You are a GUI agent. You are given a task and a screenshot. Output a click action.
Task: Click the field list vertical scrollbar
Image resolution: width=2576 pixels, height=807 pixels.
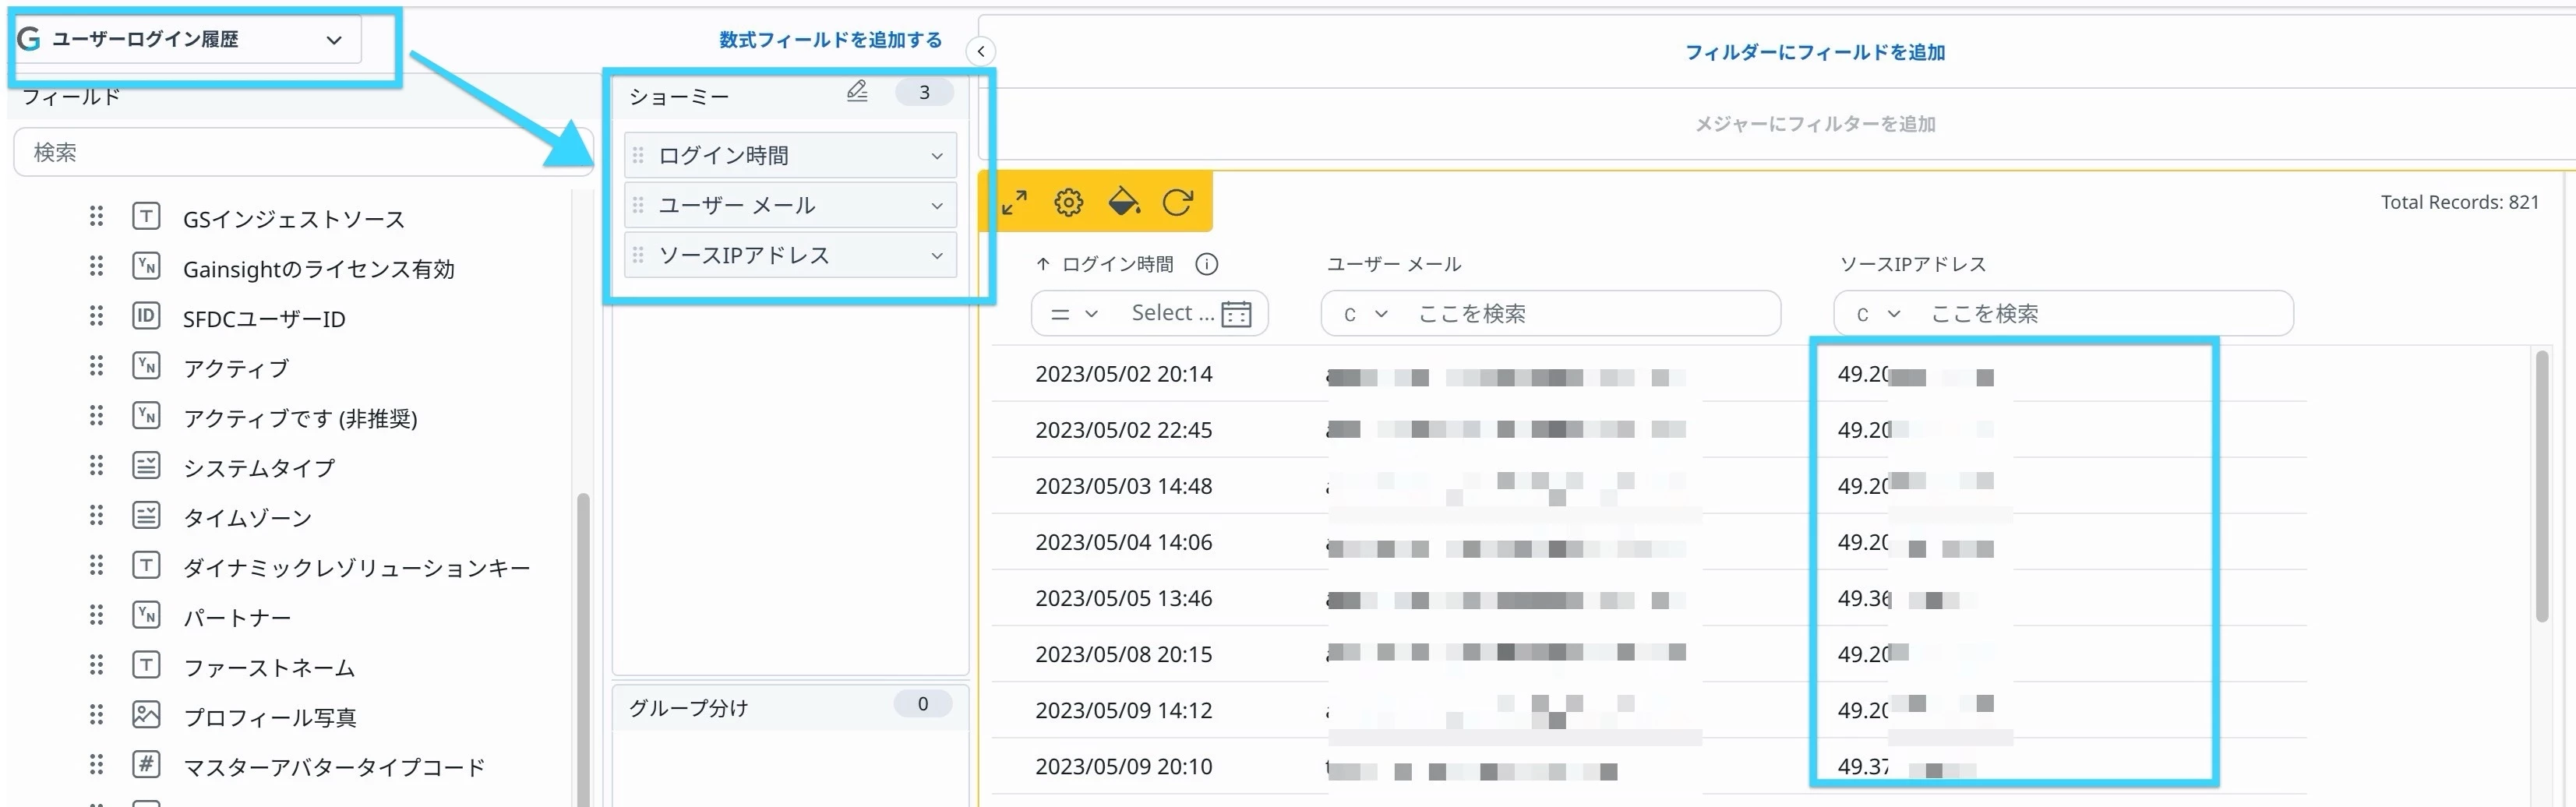tap(583, 648)
